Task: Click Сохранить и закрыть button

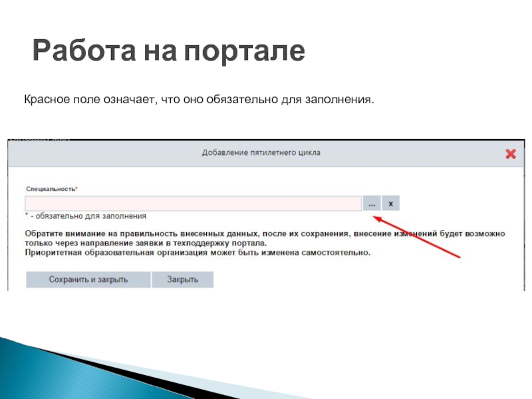Action: point(88,279)
